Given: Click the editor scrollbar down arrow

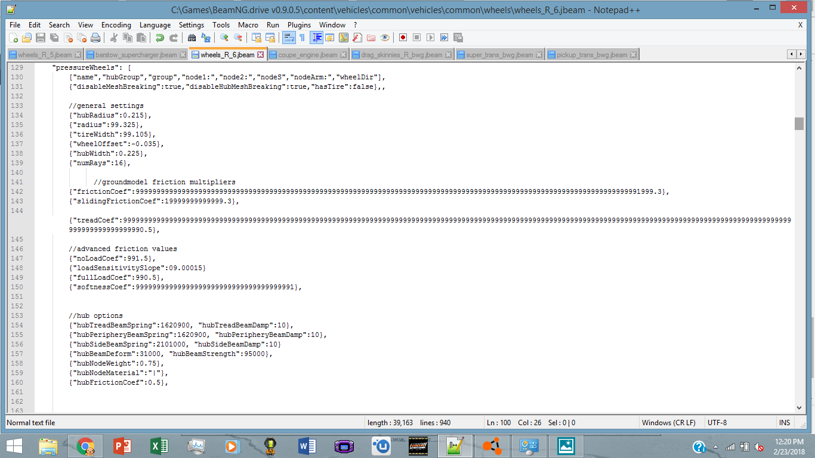Looking at the screenshot, I should pos(799,407).
